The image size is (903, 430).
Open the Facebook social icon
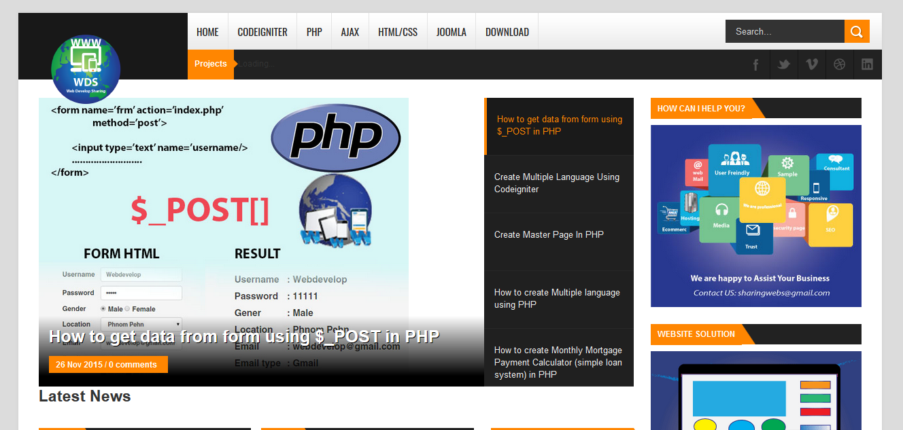[755, 65]
